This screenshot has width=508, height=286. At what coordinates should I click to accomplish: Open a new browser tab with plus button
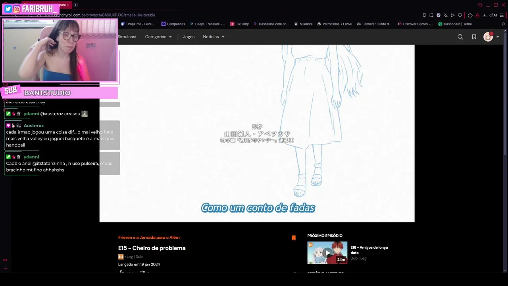click(75, 5)
